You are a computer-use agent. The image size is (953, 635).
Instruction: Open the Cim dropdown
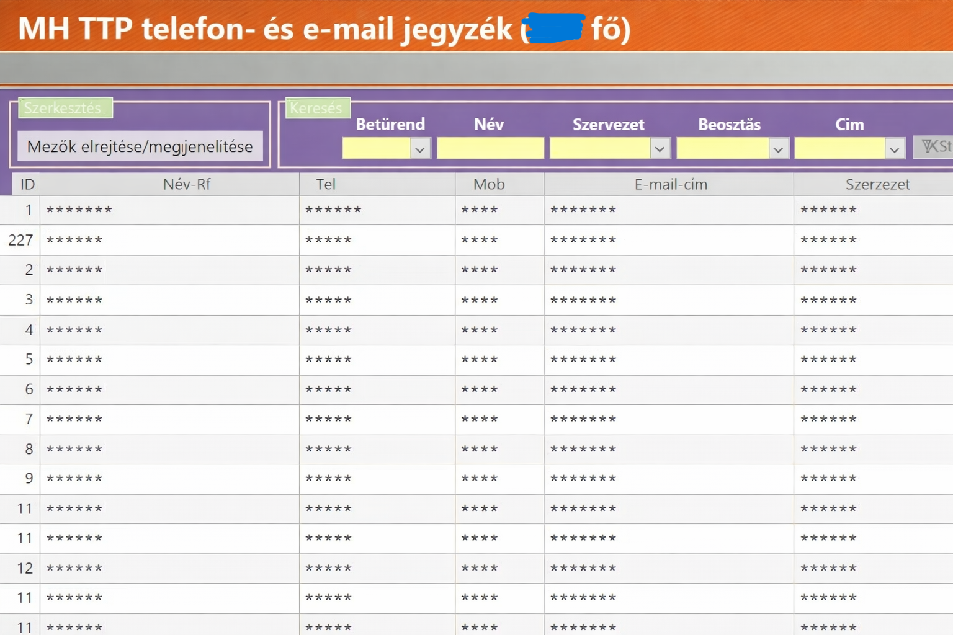895,148
